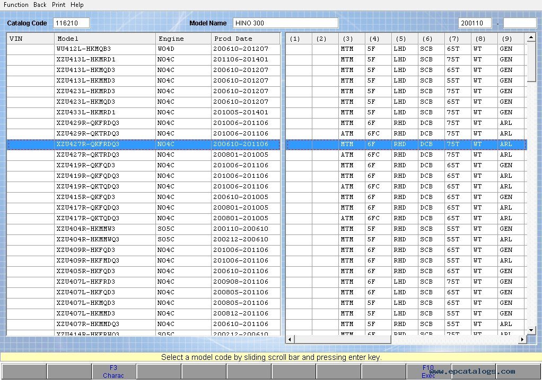
Task: Click the empty end-date field after the dash
Action: (520, 23)
